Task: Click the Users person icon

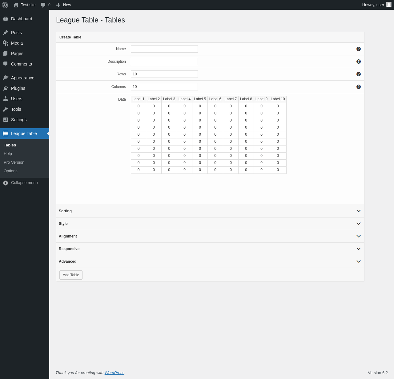Action: pos(6,99)
